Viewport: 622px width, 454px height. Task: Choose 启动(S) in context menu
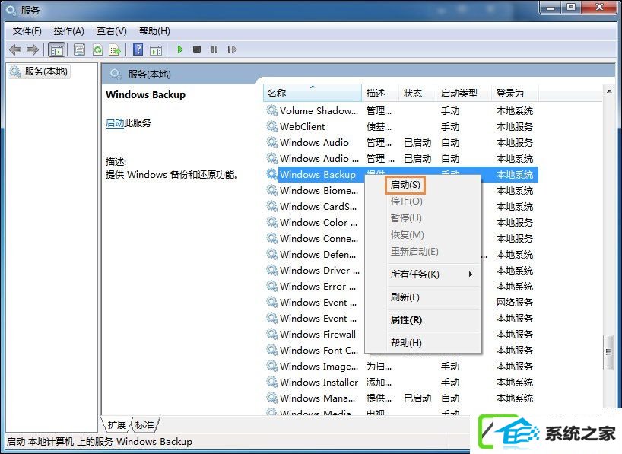(405, 185)
